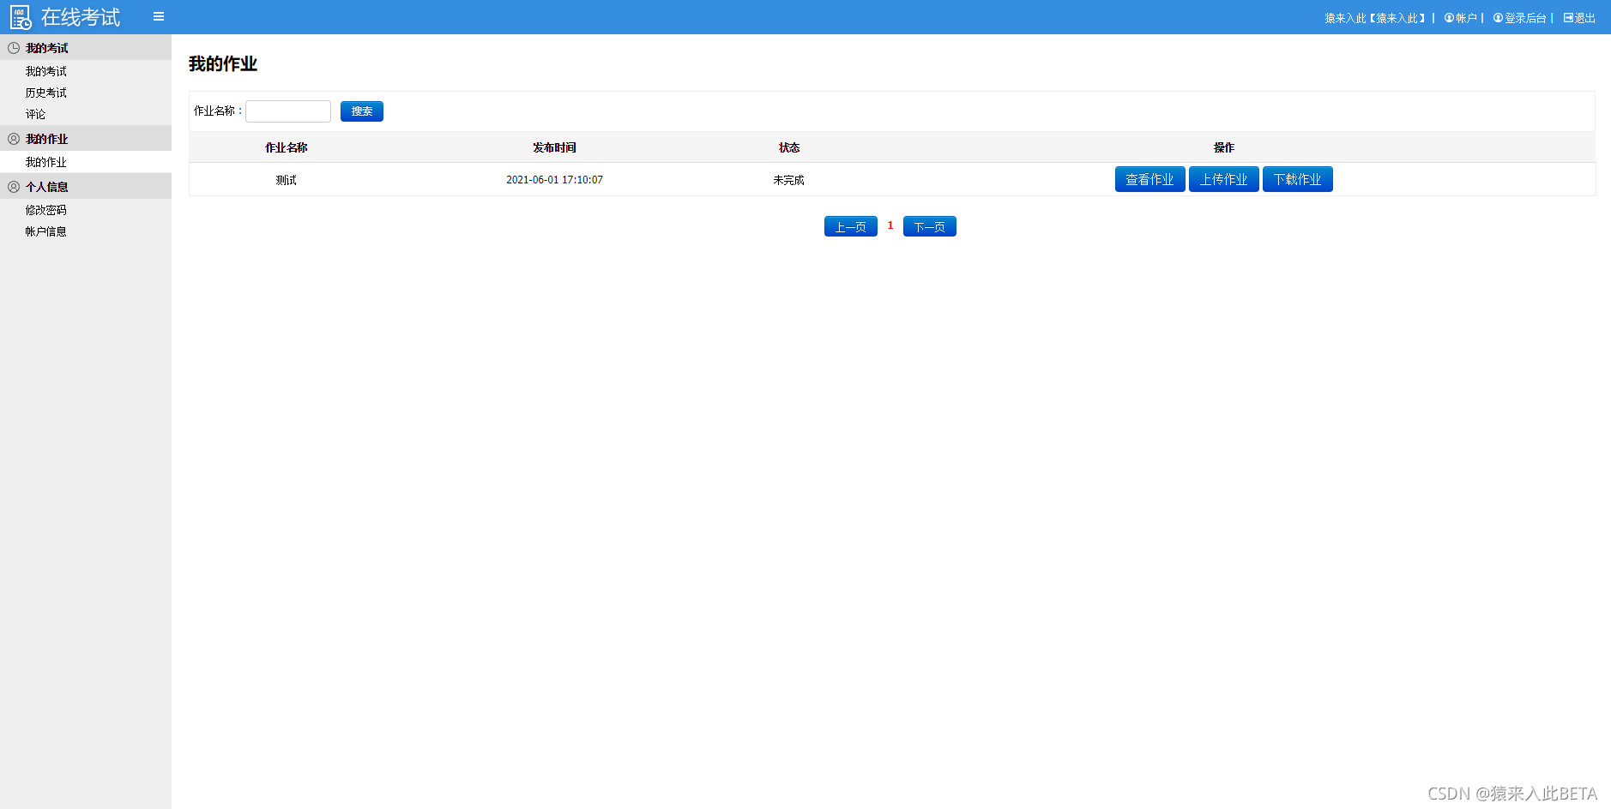Collapse the 我的作业 sidebar section header
This screenshot has height=809, width=1611.
(x=86, y=139)
